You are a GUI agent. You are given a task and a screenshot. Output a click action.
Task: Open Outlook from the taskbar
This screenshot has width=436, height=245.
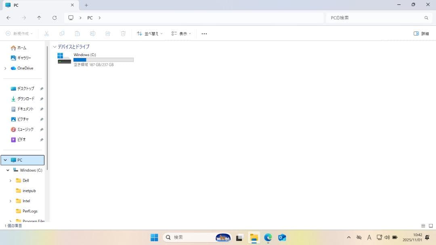(282, 237)
